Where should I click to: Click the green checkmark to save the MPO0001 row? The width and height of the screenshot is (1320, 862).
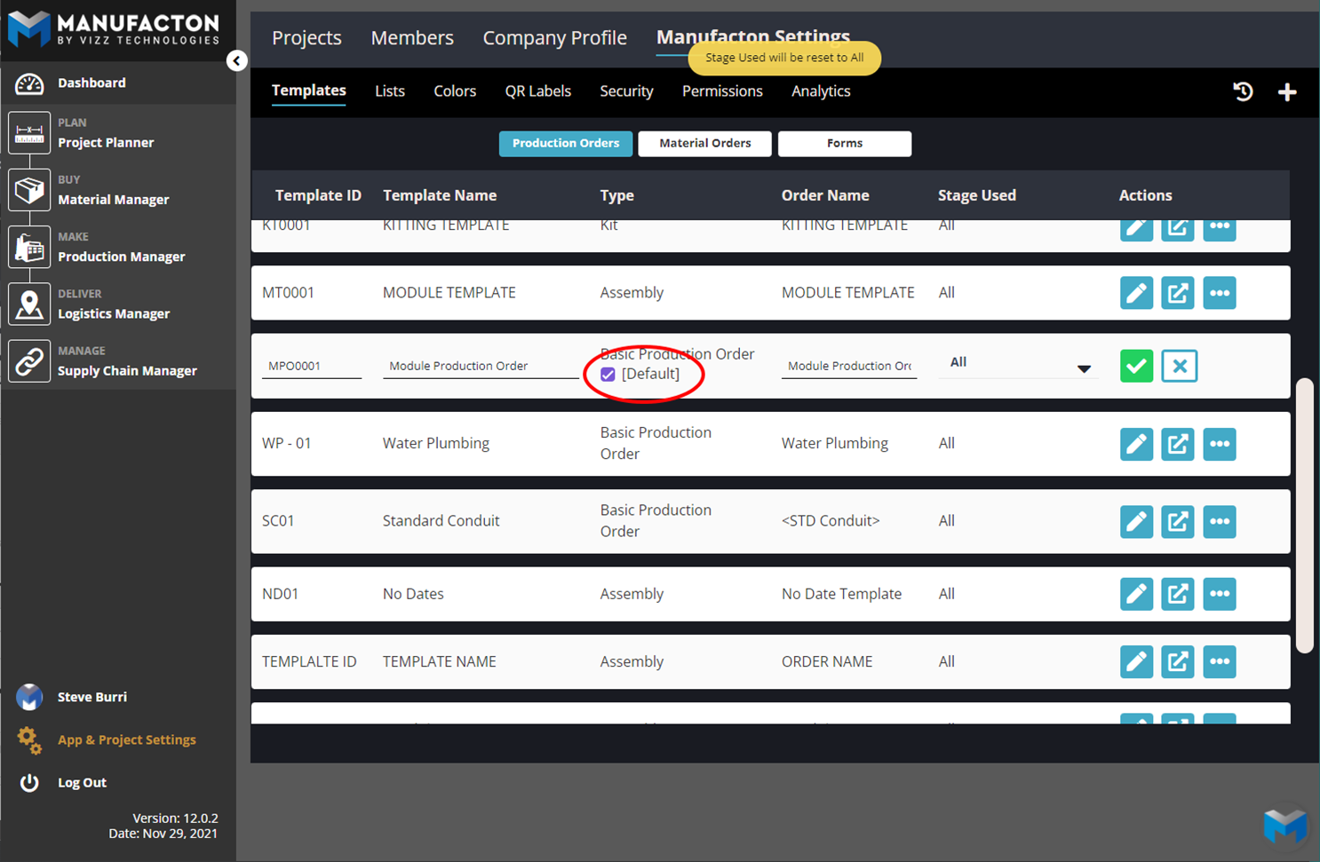click(x=1136, y=366)
